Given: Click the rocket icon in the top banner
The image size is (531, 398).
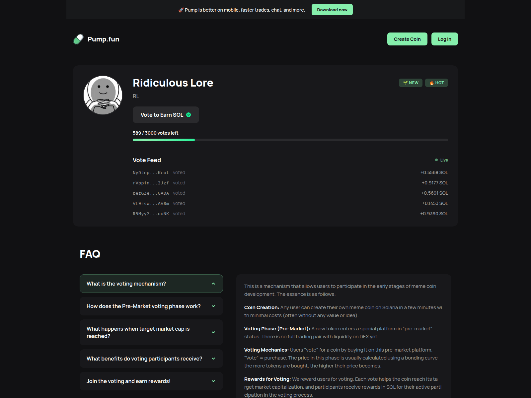Looking at the screenshot, I should coord(181,10).
